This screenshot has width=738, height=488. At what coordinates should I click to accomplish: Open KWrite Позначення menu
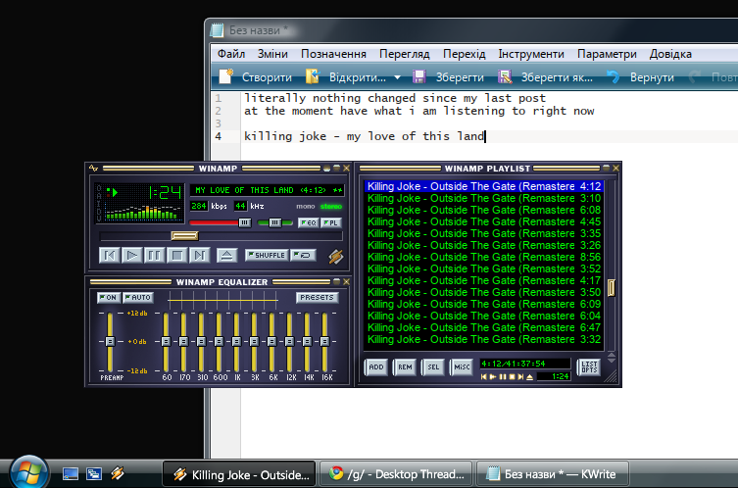[333, 54]
